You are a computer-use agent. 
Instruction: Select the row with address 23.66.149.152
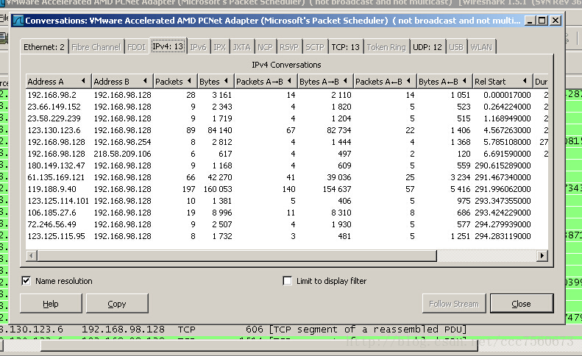[x=287, y=107]
